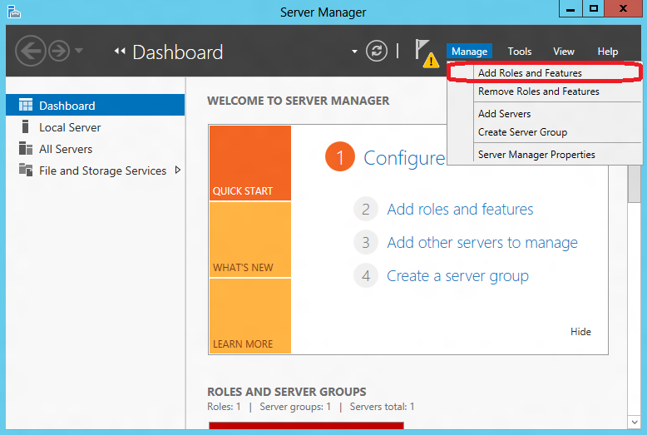
Task: Open the navigation history dropdown arrow
Action: 79,51
